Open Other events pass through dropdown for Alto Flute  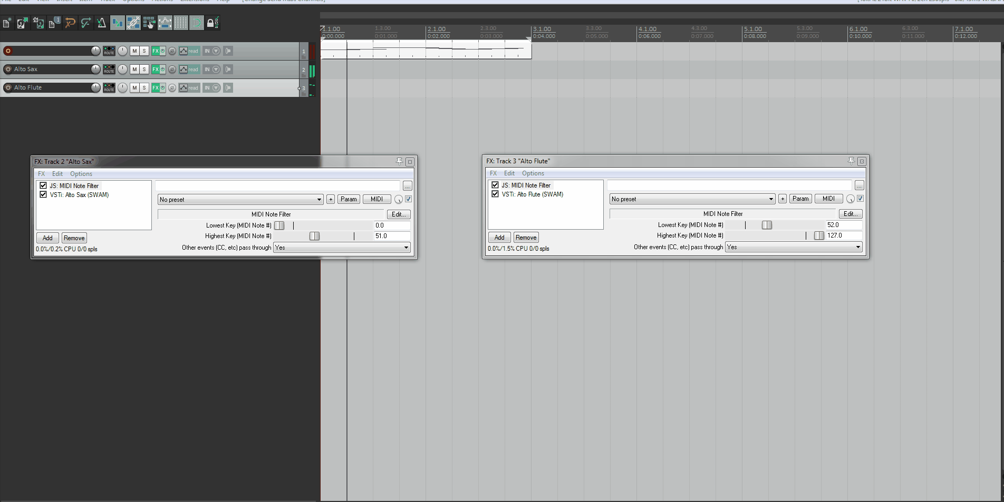point(794,247)
